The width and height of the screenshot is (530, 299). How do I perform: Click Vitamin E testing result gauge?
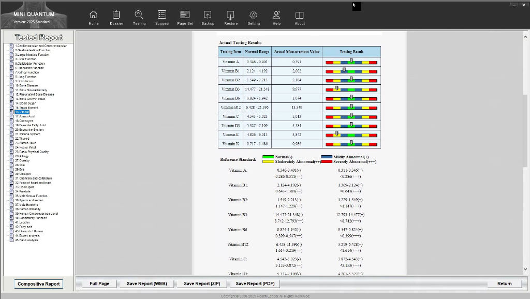pos(351,134)
